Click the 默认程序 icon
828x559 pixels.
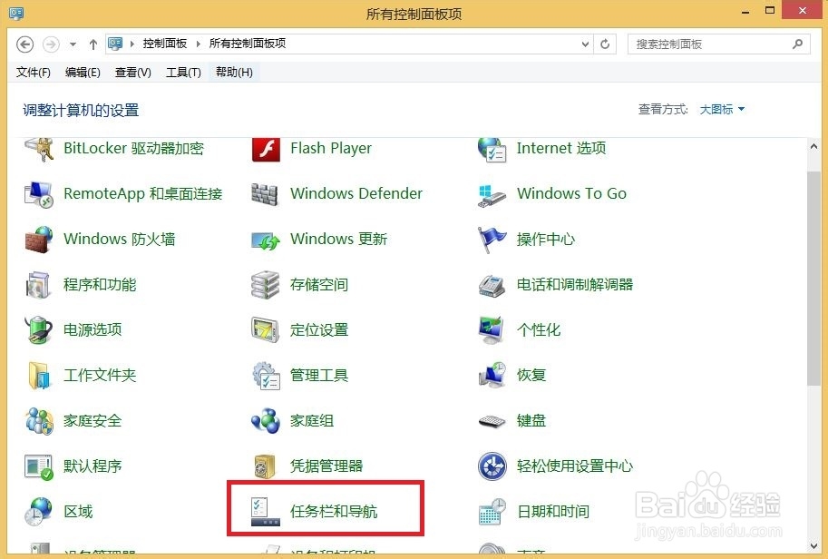coord(39,467)
